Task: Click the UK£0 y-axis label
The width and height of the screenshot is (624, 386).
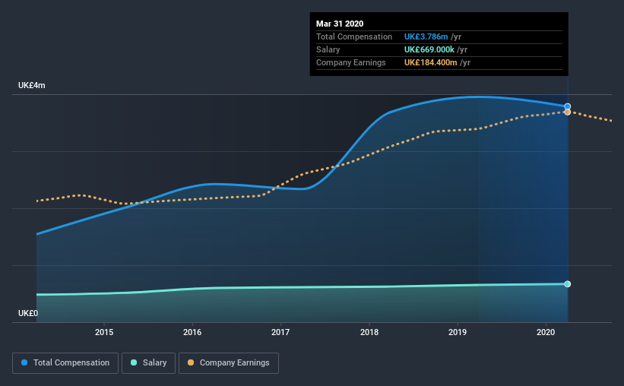Action: click(28, 313)
